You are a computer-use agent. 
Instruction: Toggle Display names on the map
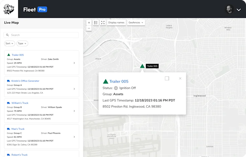coord(116,23)
